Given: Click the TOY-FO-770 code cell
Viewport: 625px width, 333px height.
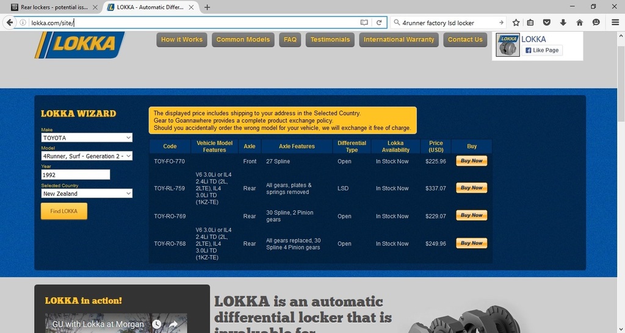Looking at the screenshot, I should [x=170, y=162].
